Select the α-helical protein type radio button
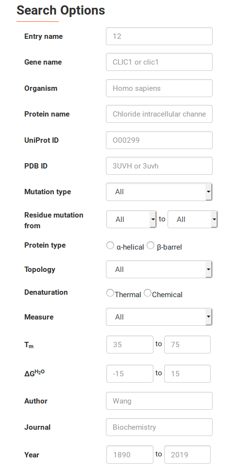Screen dimensions: 236x471 pyautogui.click(x=110, y=245)
